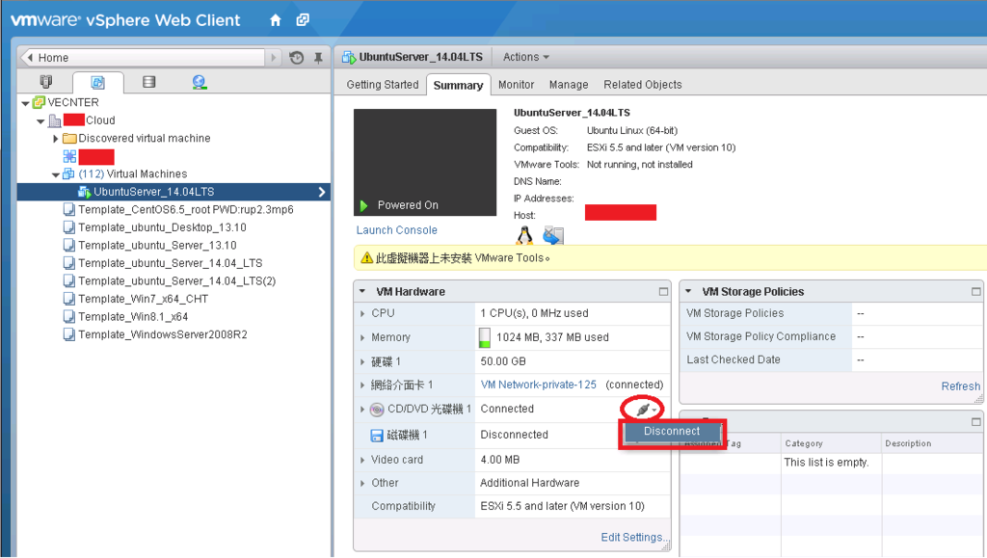Maximize the VM Storage Policies panel
The width and height of the screenshot is (987, 558).
tap(975, 292)
